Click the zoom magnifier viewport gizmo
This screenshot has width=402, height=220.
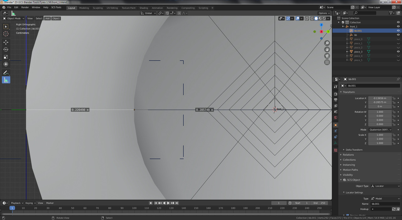[x=327, y=43]
